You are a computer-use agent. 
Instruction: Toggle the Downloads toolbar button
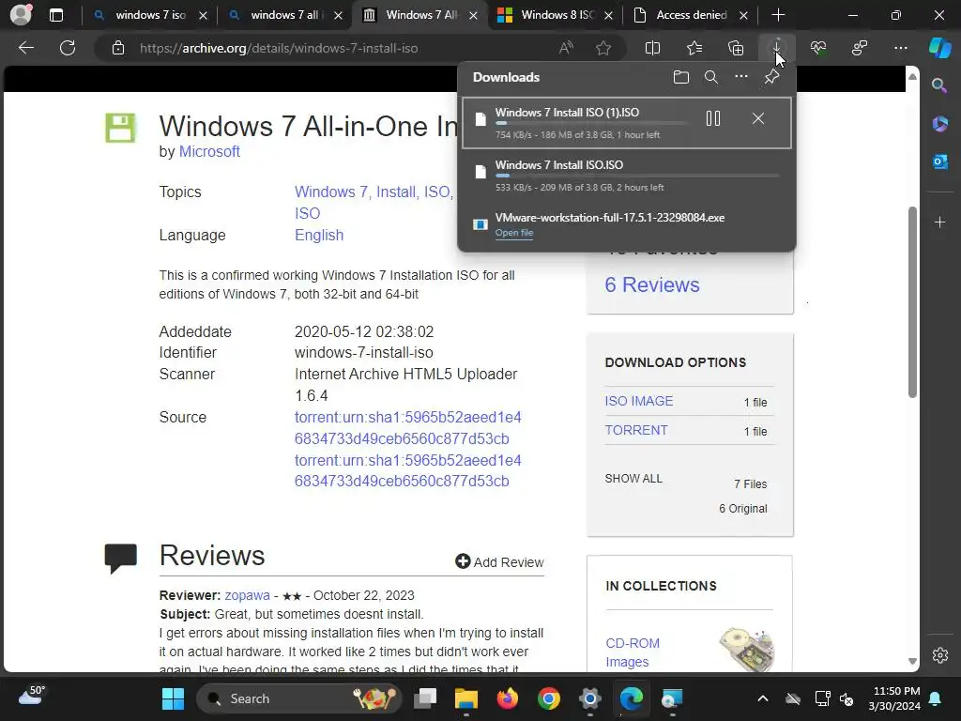[776, 48]
